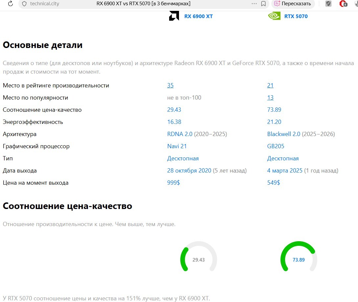358x302 pixels.
Task: Click Отношение производительности к цене description text
Action: [89, 224]
